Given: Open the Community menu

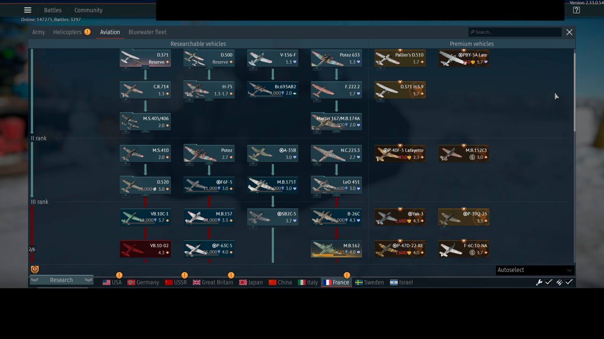Looking at the screenshot, I should pyautogui.click(x=88, y=10).
